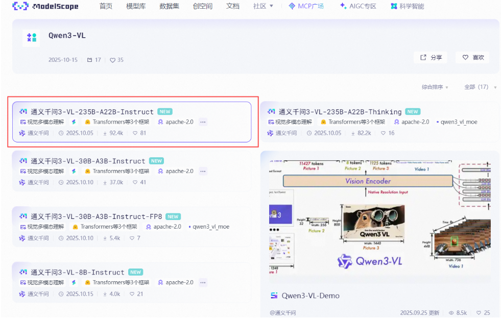The width and height of the screenshot is (501, 319).
Task: Click lightning icon on 8B-Instruct card
Action: pyautogui.click(x=74, y=283)
